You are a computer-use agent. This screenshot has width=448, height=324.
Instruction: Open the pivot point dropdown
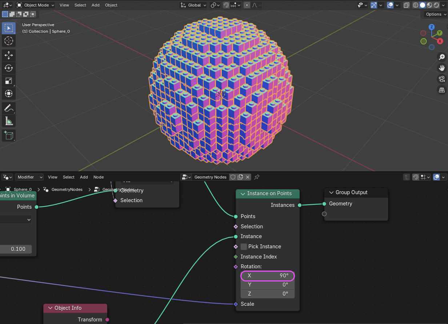click(x=215, y=5)
